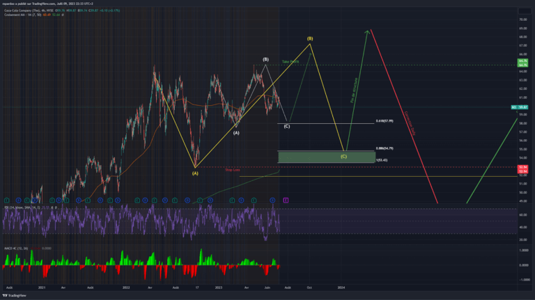Image resolution: width=535 pixels, height=300 pixels.
Task: Click the red 52.94 stop-loss price tag
Action: pyautogui.click(x=522, y=169)
